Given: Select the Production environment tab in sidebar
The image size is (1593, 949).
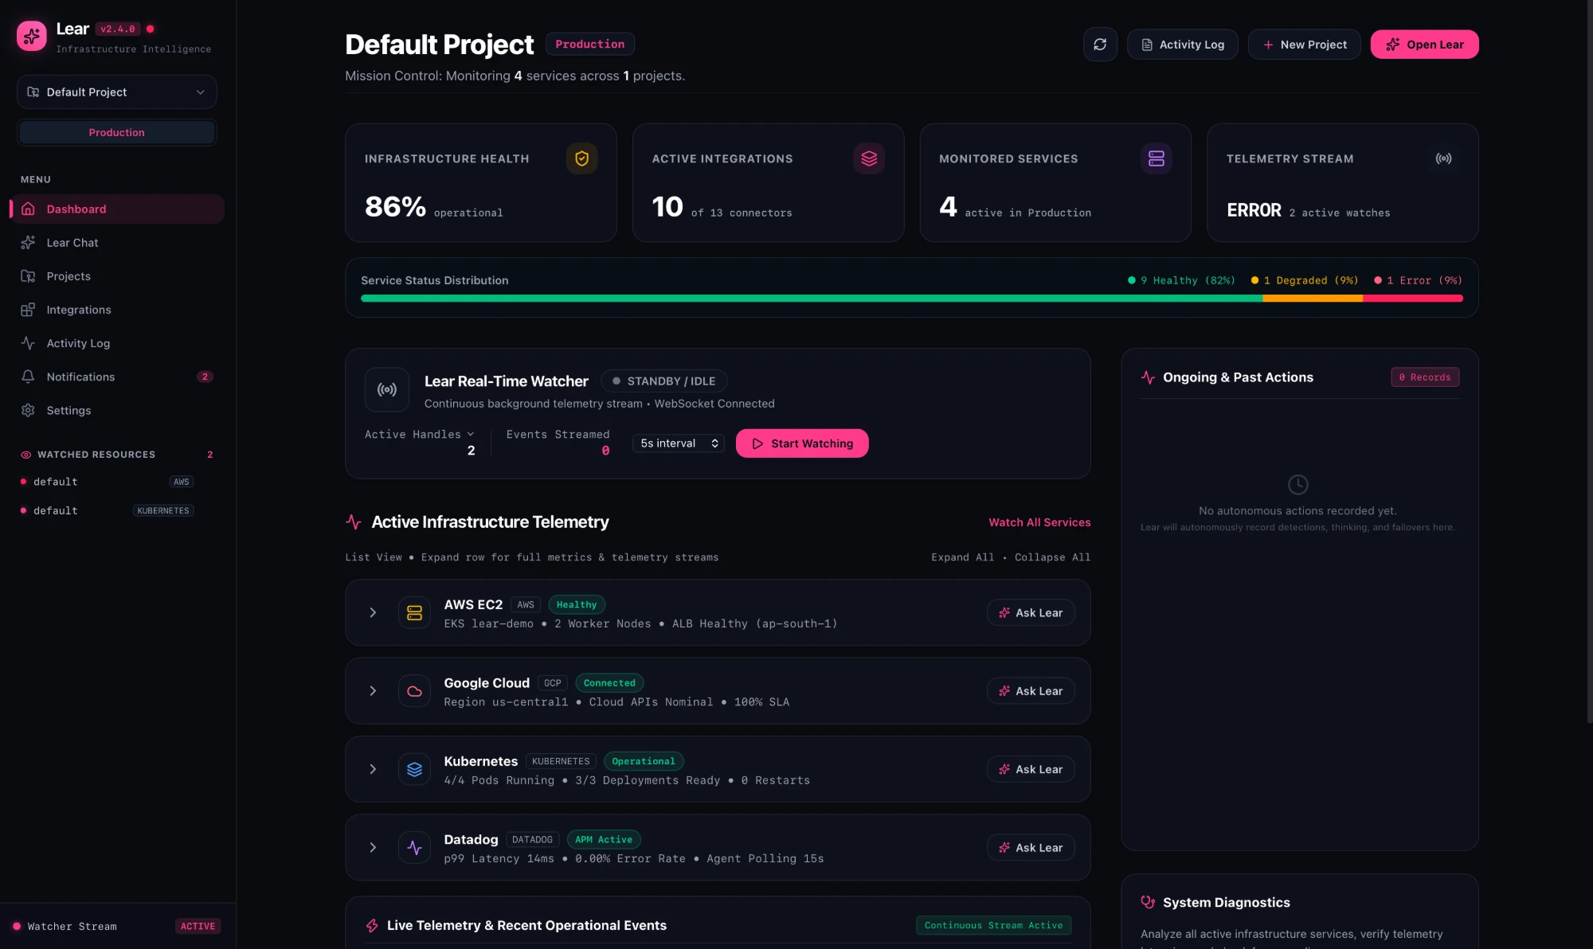Looking at the screenshot, I should pyautogui.click(x=117, y=132).
